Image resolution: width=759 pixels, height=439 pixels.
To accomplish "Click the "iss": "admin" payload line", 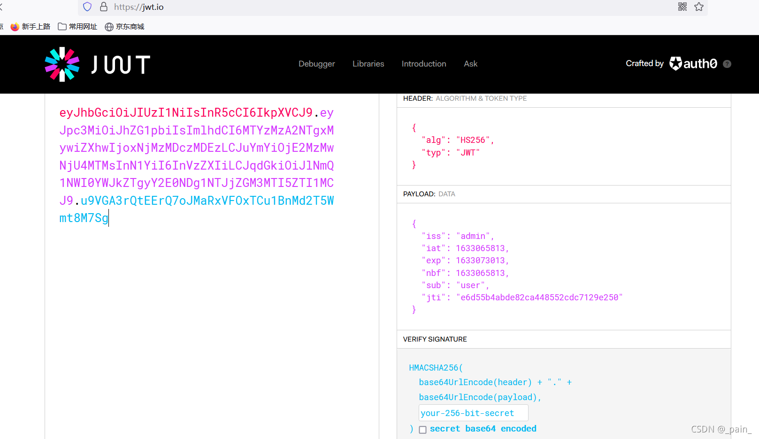I will [x=458, y=236].
